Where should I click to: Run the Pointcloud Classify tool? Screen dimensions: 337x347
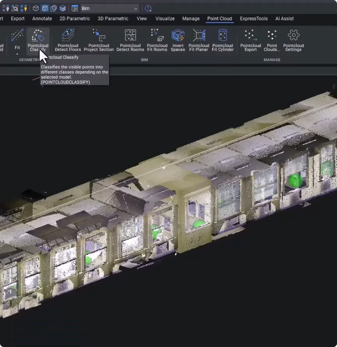(38, 36)
